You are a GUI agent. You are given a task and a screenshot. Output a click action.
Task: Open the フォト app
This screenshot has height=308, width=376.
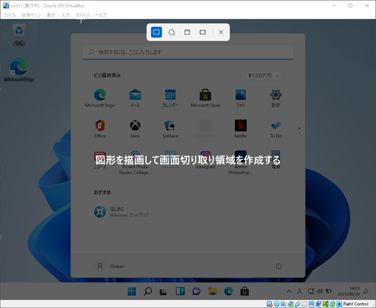pyautogui.click(x=241, y=98)
